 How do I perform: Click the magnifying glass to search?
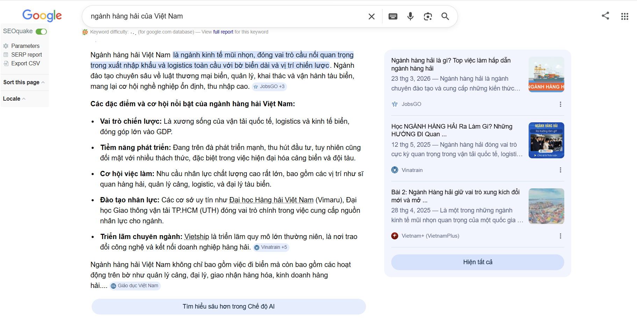(x=445, y=16)
